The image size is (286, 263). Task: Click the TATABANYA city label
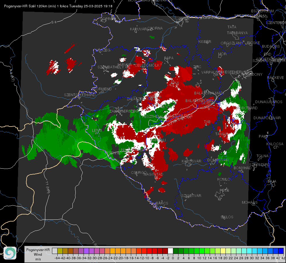(237, 33)
